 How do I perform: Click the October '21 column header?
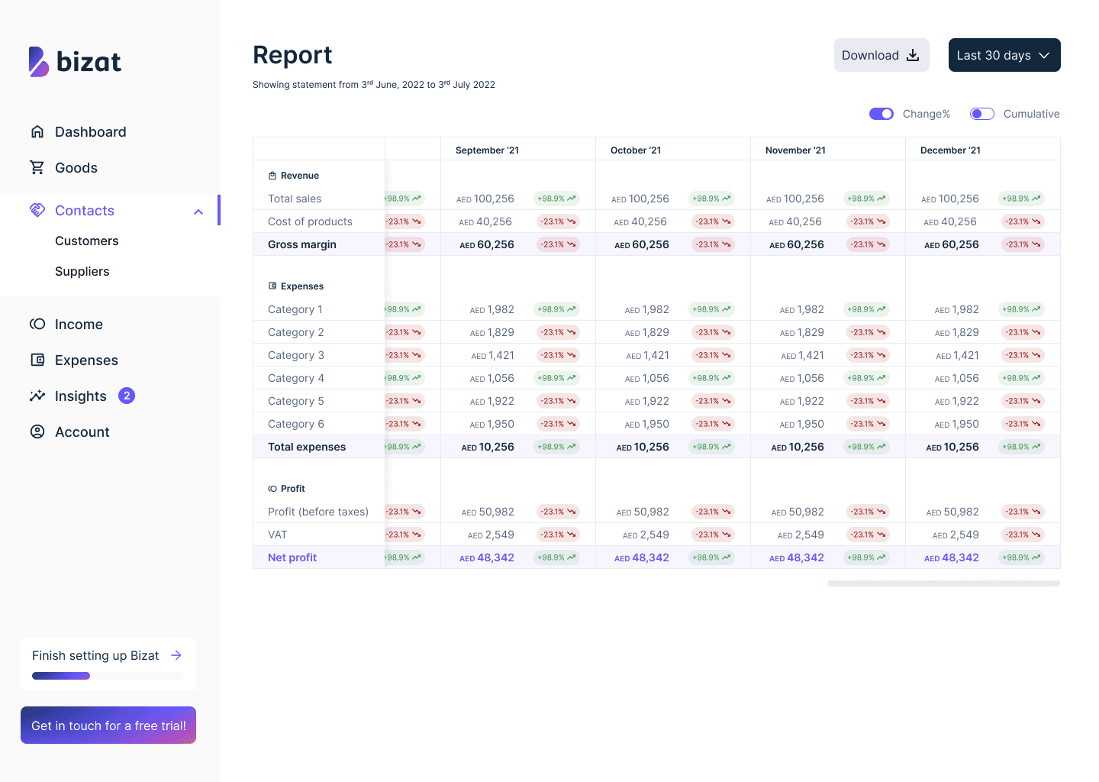coord(636,150)
